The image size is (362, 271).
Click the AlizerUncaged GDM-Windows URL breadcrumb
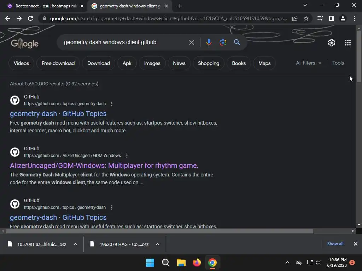pos(72,156)
